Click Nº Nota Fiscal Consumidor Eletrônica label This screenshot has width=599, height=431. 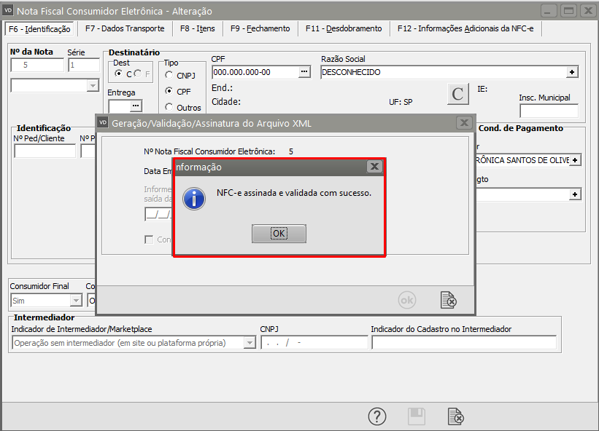(x=209, y=151)
